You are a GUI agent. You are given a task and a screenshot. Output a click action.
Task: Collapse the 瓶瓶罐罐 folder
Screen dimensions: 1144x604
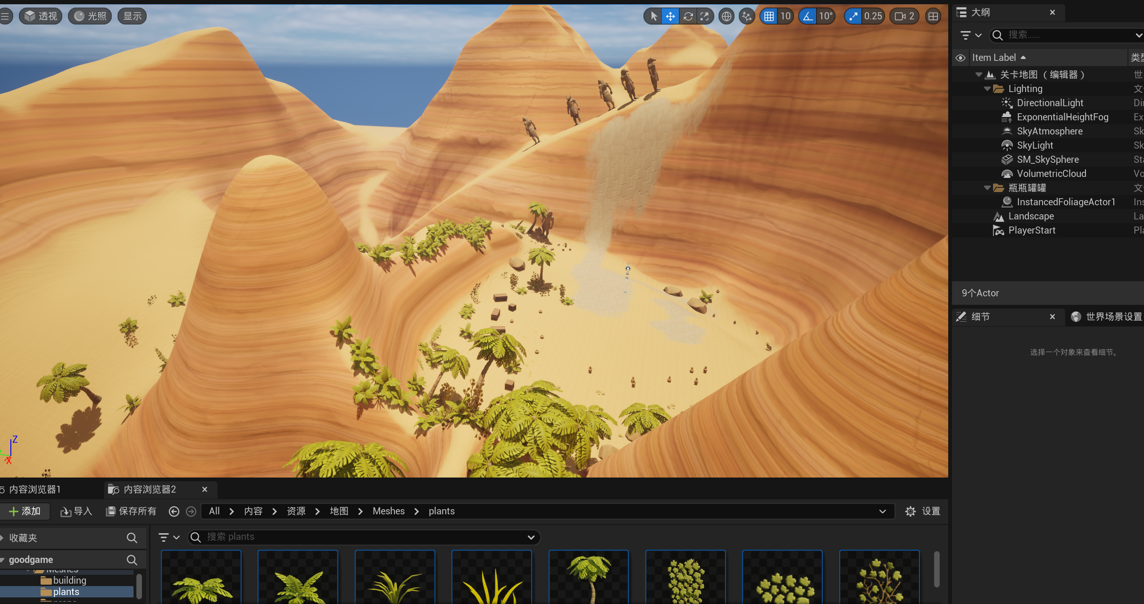tap(987, 188)
